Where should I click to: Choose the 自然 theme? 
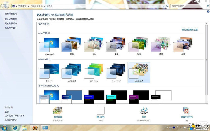point(139,46)
